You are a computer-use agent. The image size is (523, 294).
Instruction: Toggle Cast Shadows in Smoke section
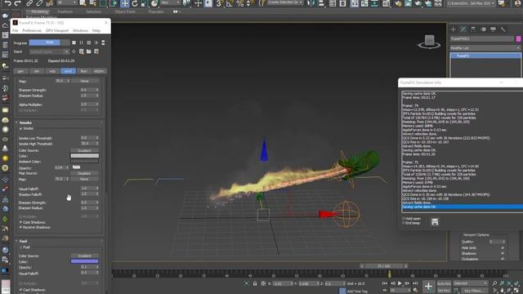coord(20,222)
